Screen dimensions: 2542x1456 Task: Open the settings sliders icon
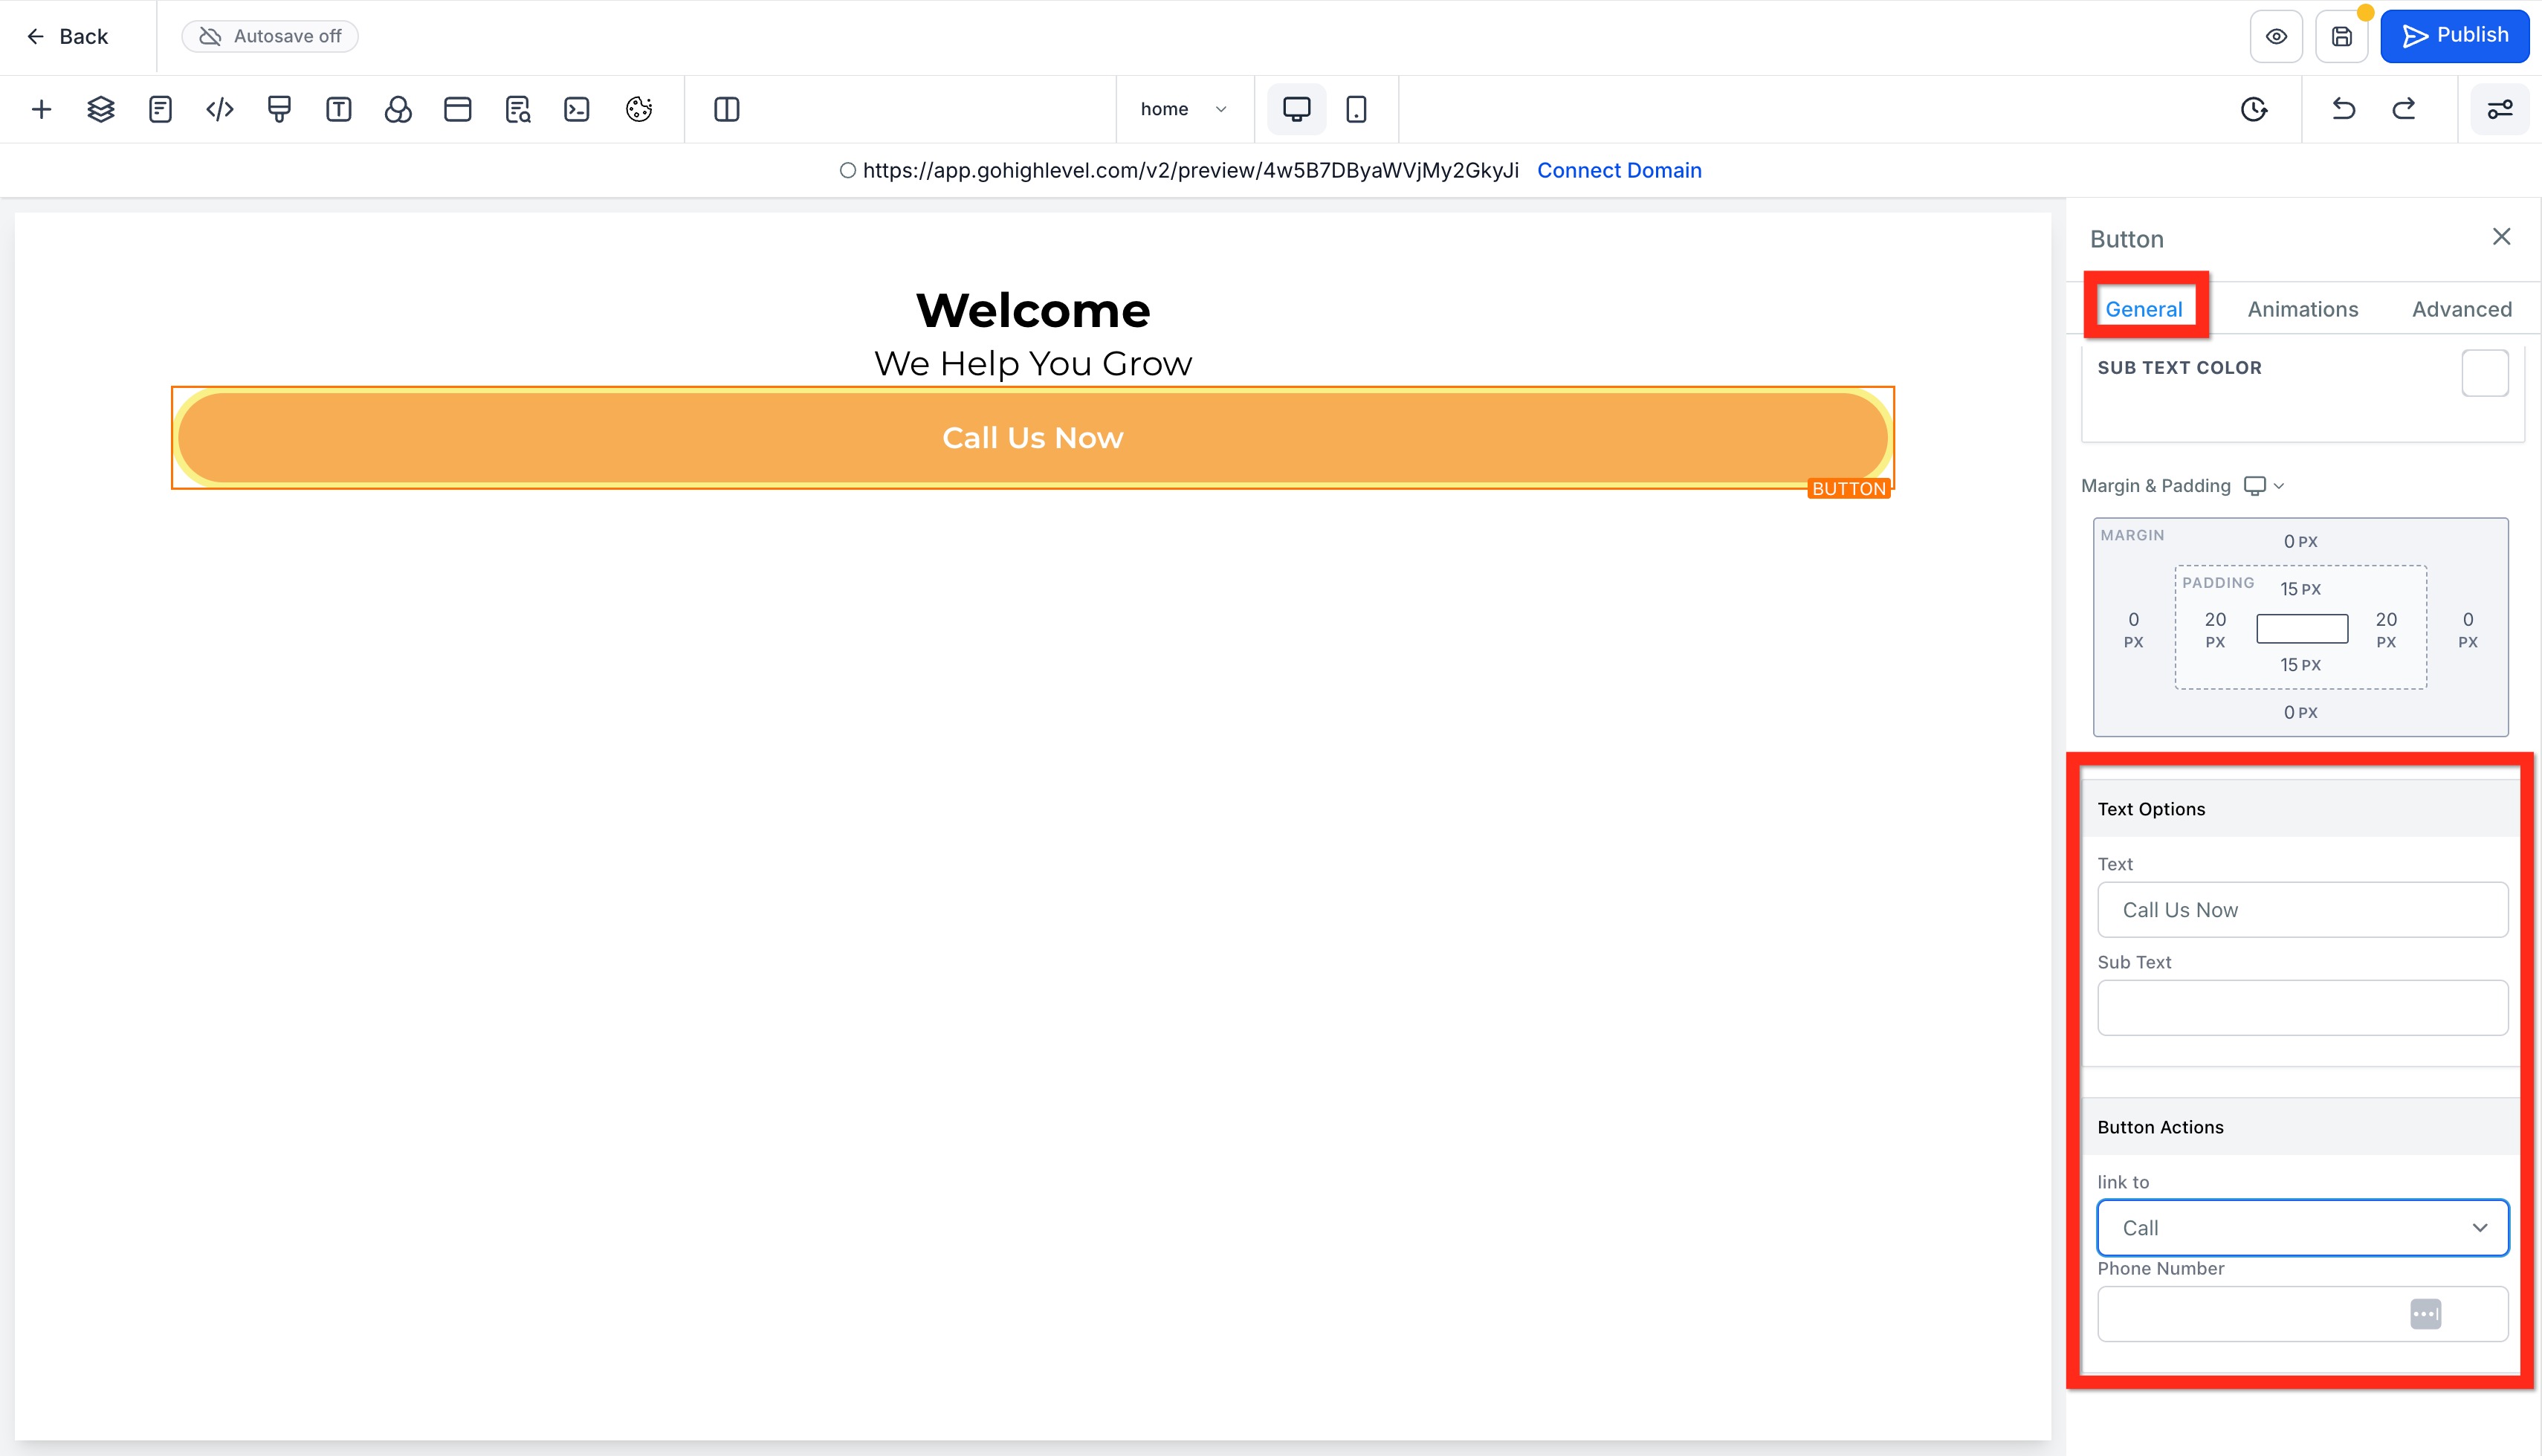(2500, 109)
